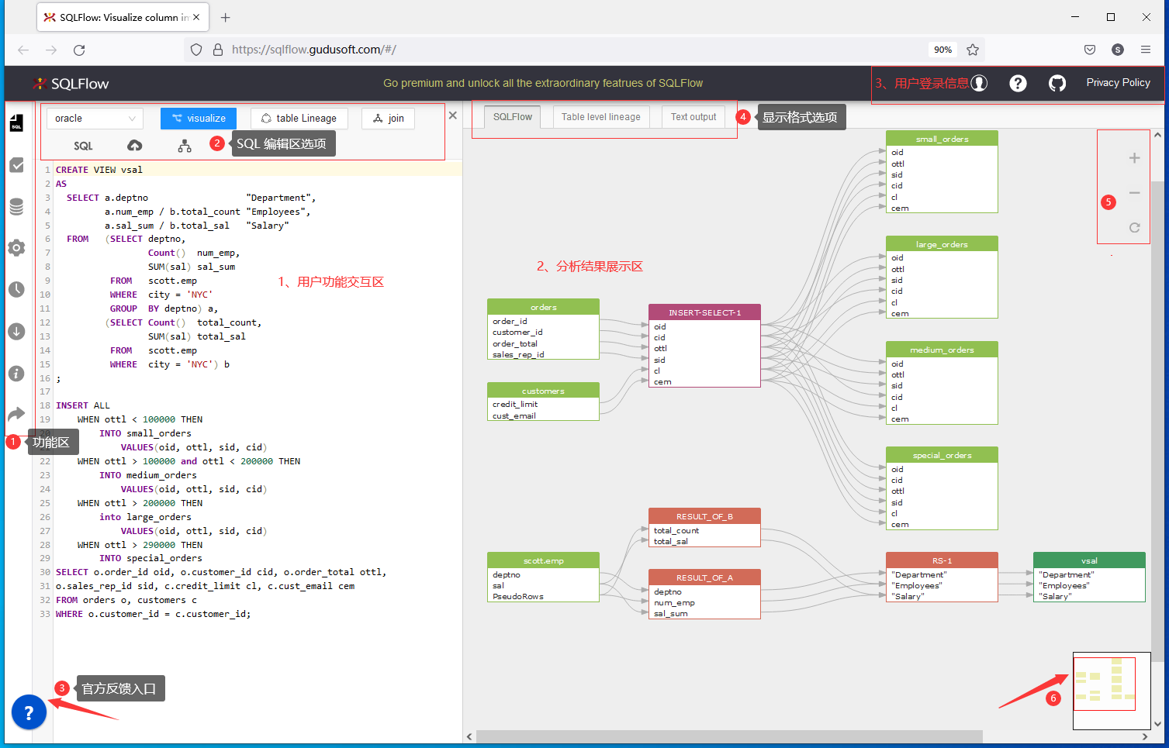Switch to Table level lineage tab
The height and width of the screenshot is (748, 1169).
coord(601,117)
